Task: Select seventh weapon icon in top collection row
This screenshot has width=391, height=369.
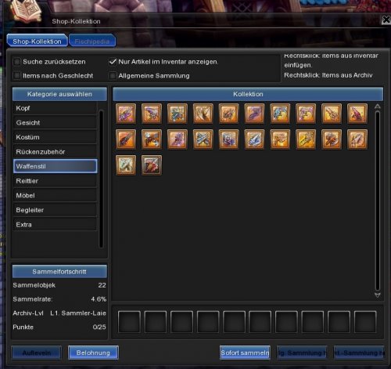Action: tap(280, 114)
